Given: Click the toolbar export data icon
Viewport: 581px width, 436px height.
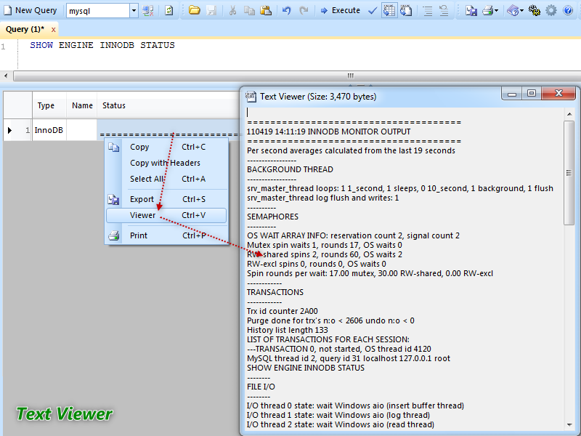Looking at the screenshot, I should [471, 10].
